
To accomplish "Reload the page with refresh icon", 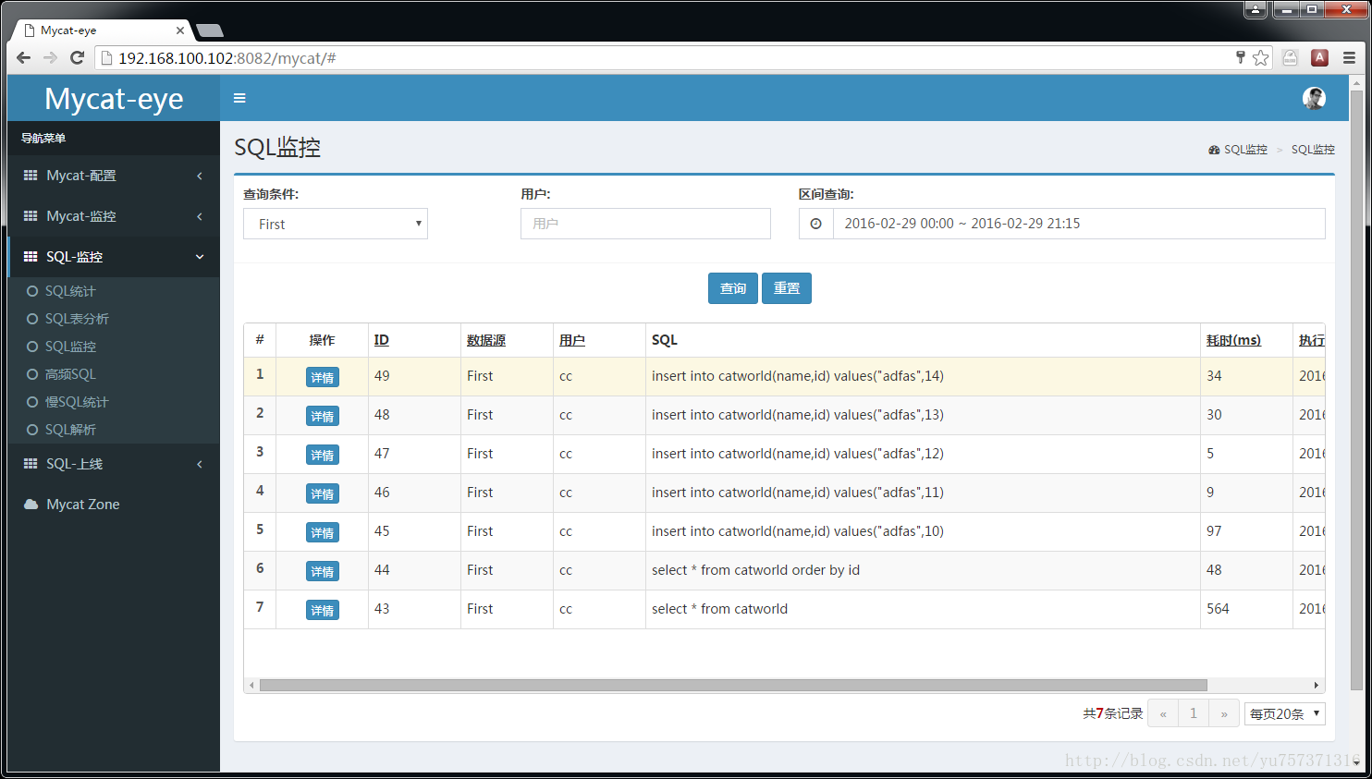I will point(78,58).
